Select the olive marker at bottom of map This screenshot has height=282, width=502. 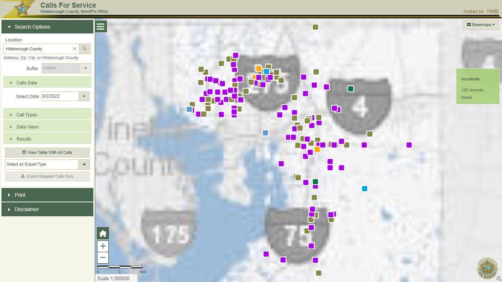pyautogui.click(x=319, y=273)
